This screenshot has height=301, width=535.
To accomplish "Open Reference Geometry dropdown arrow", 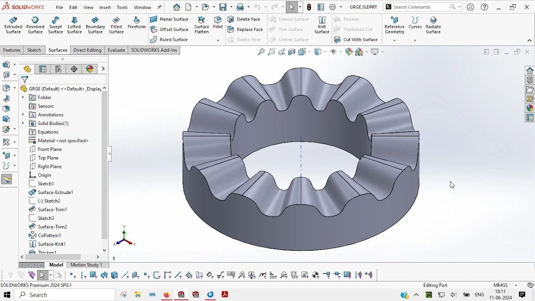I will pyautogui.click(x=395, y=41).
